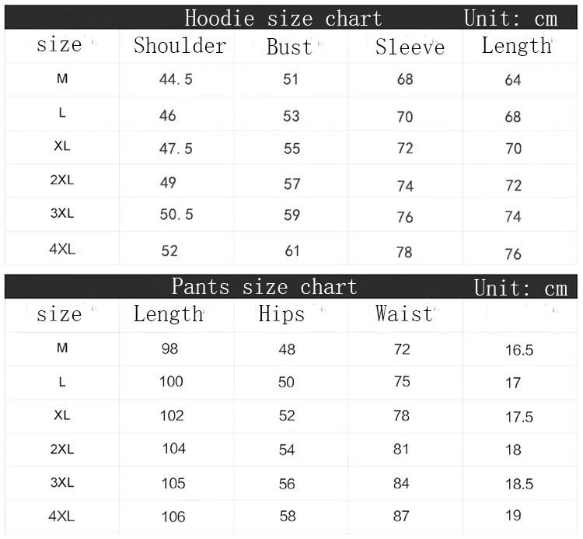
Task: Click hoodie Length column header
Action: tap(516, 46)
